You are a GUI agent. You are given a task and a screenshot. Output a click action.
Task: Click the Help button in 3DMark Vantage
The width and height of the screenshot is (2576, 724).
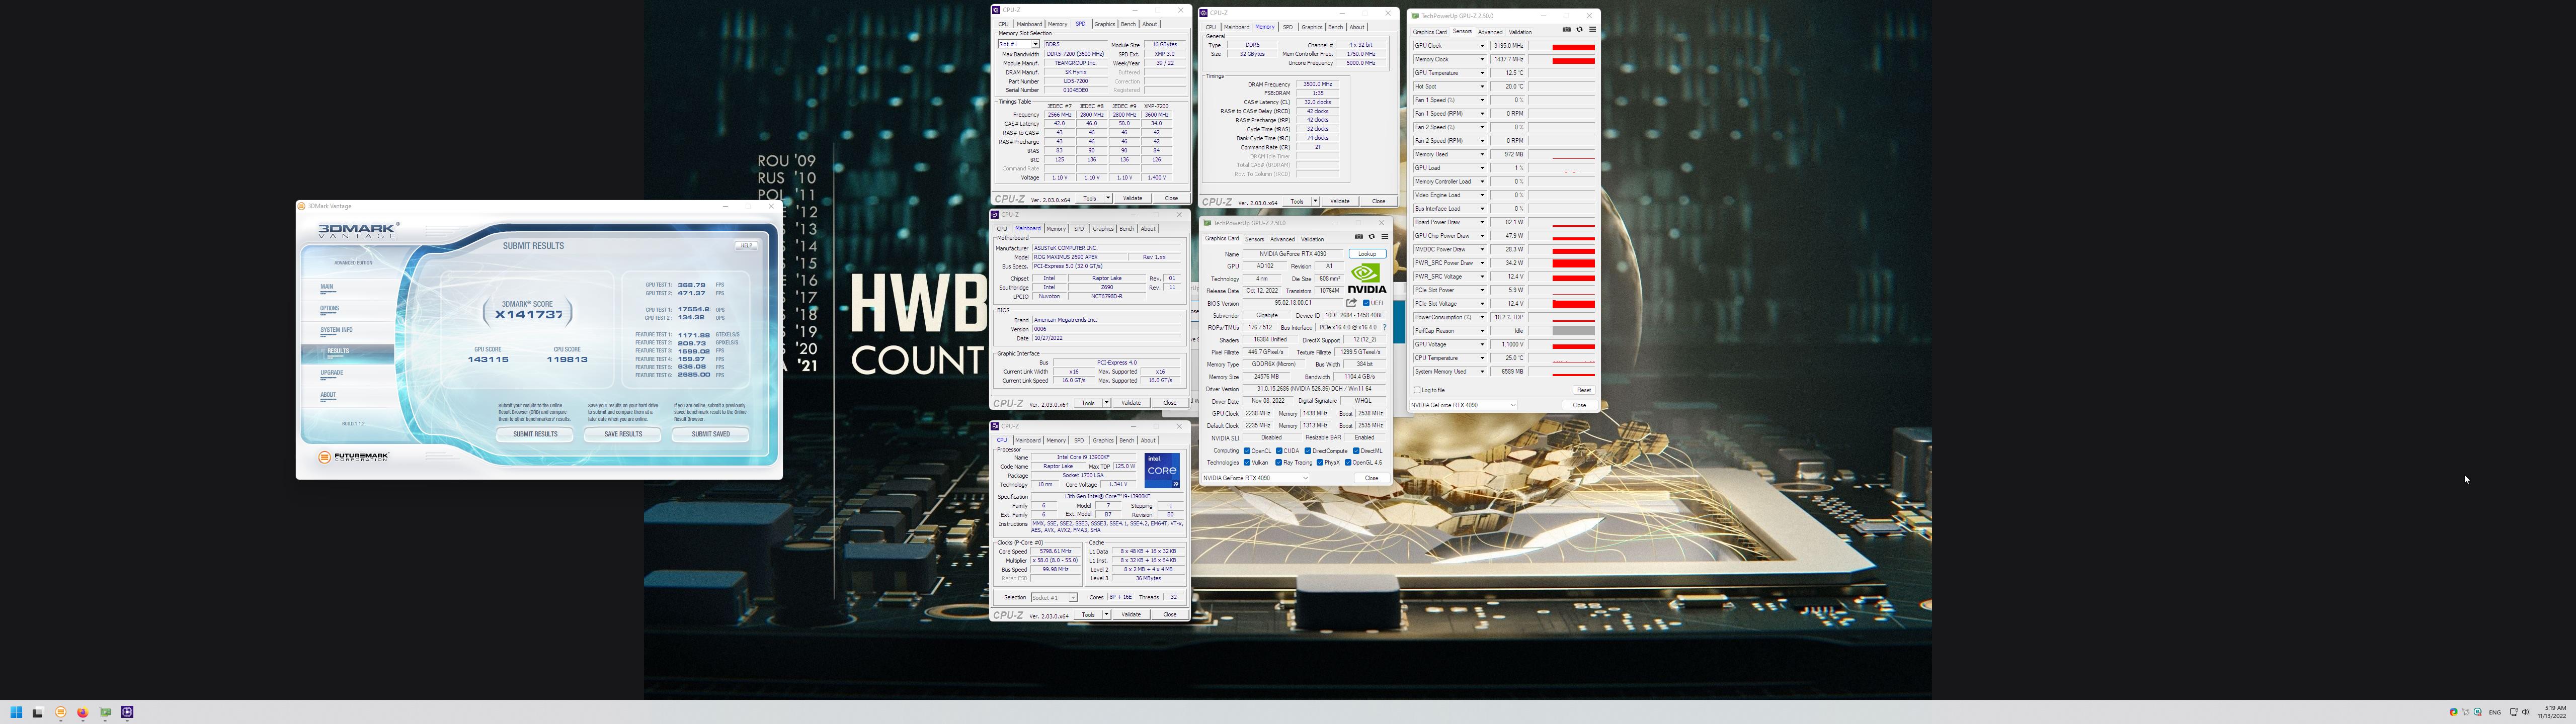pyautogui.click(x=746, y=245)
